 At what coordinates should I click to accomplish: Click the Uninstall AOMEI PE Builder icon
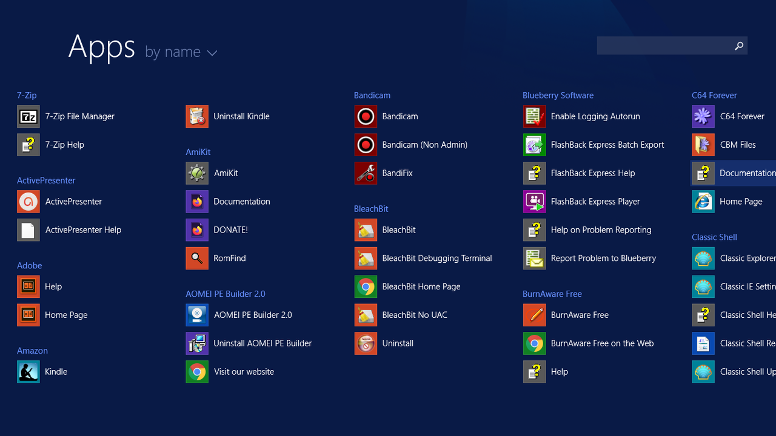(197, 343)
